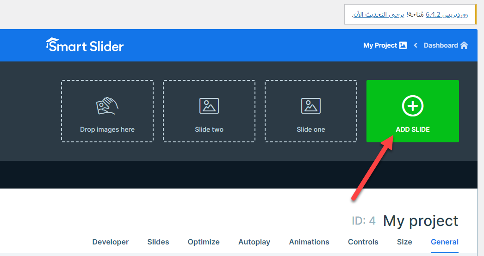Image resolution: width=484 pixels, height=256 pixels.
Task: Click the image icon beside My Project
Action: click(x=403, y=45)
